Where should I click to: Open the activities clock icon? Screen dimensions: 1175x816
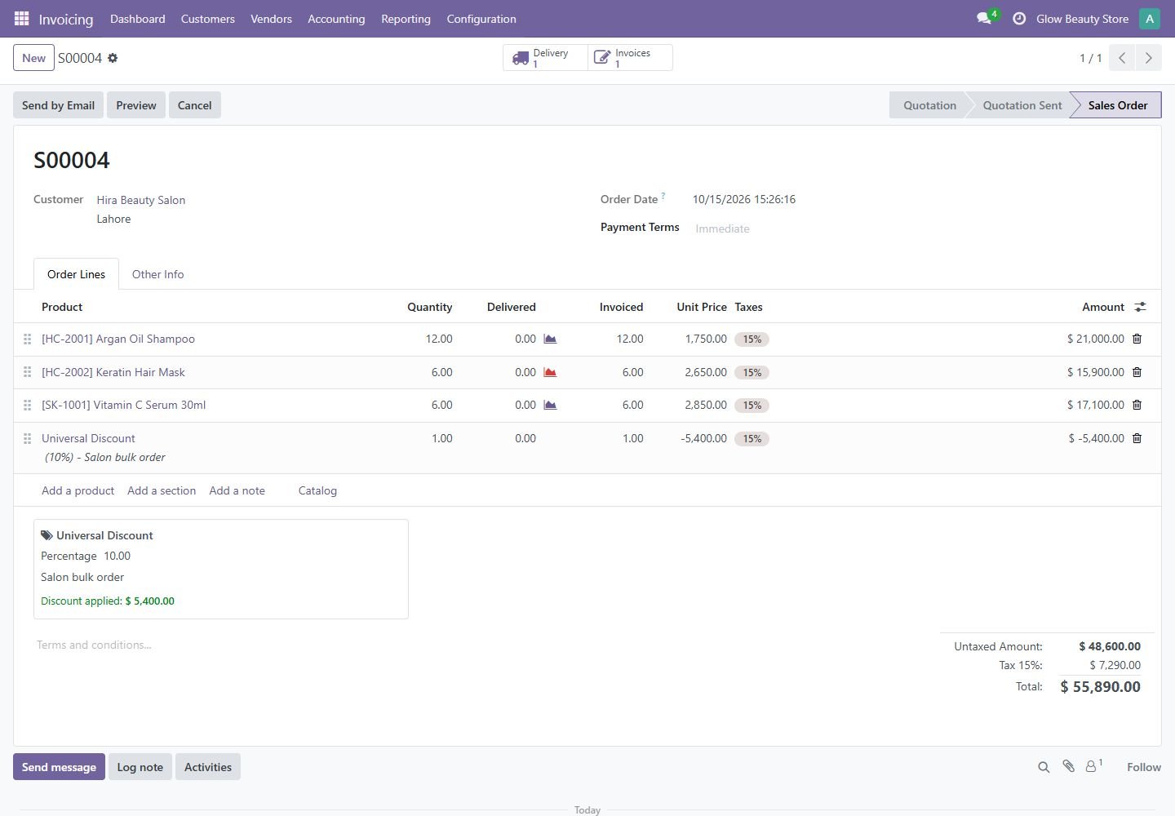pos(1019,18)
